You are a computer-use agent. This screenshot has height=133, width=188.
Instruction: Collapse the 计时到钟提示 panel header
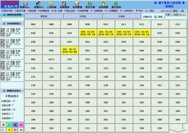point(12,23)
